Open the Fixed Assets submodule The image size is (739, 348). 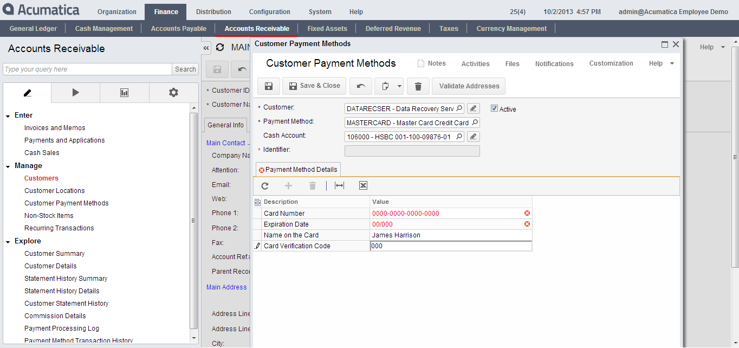pos(327,29)
